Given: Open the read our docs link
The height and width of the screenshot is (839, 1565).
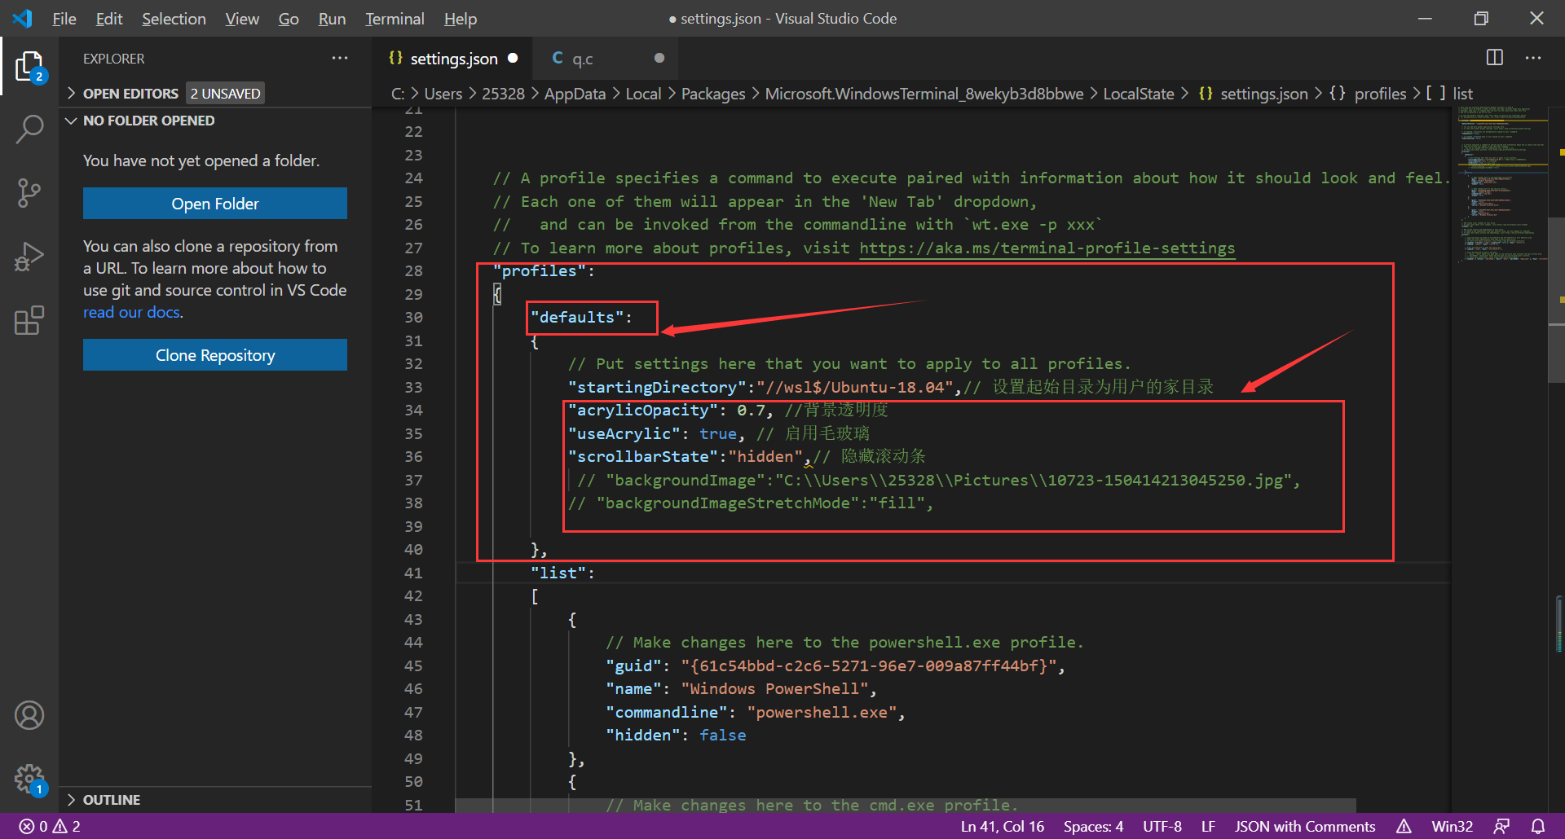Looking at the screenshot, I should coord(131,312).
